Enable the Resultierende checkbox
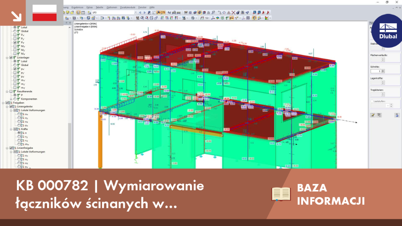402x226 pixels. pyautogui.click(x=11, y=91)
